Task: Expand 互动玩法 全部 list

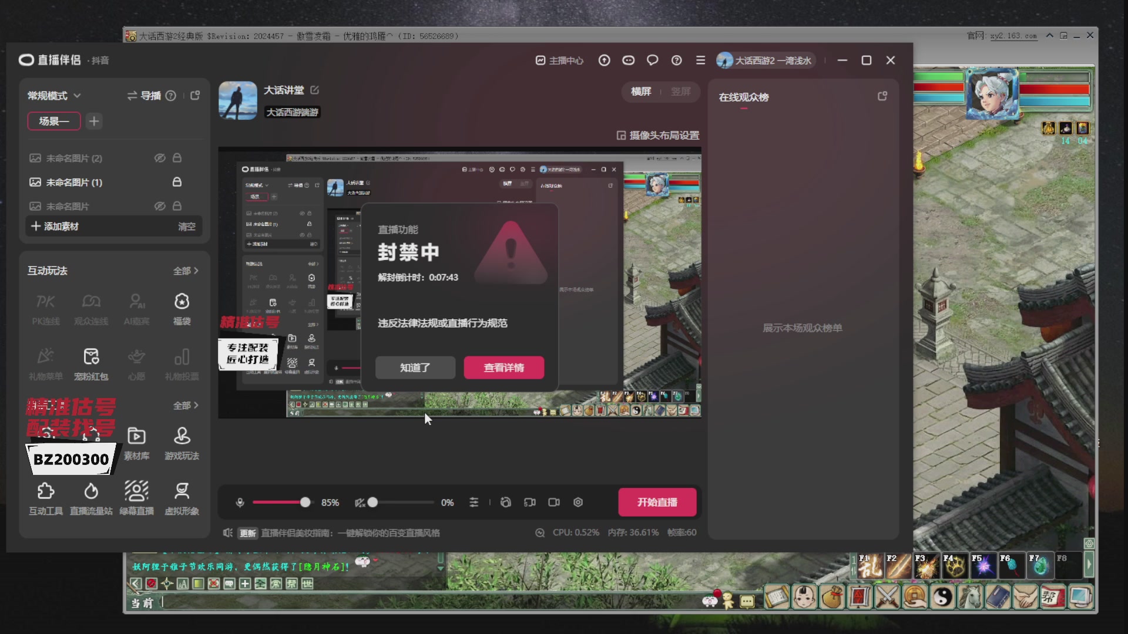Action: (186, 271)
